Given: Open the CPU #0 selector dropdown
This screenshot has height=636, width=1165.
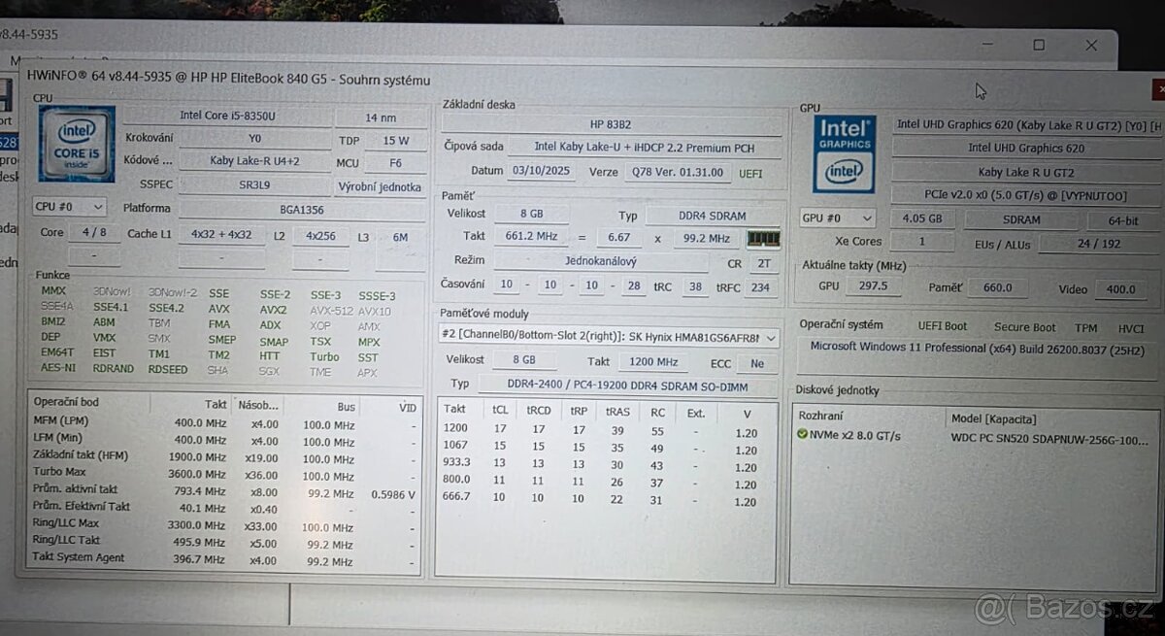Looking at the screenshot, I should tap(68, 206).
